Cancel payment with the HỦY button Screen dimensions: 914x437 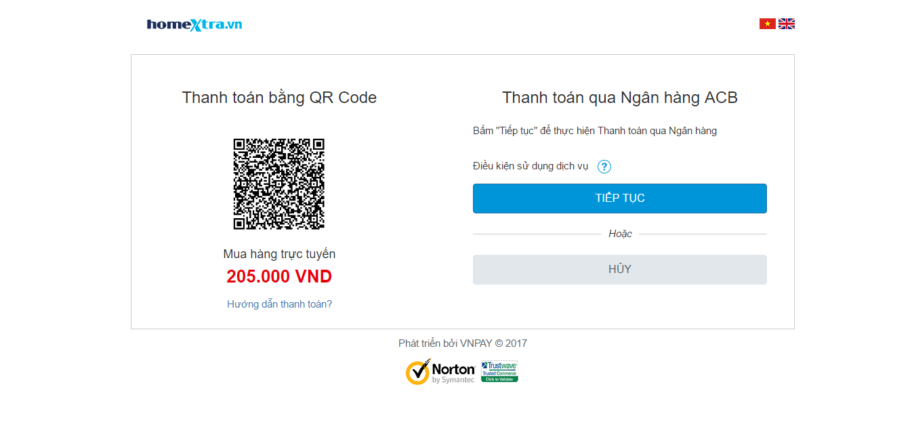click(x=619, y=270)
